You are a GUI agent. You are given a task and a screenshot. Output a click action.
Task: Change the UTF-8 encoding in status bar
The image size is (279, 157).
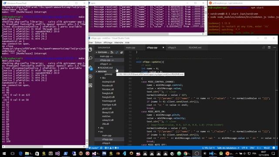pos(245,148)
